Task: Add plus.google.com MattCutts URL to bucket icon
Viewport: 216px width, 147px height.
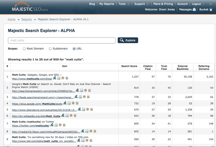Action: [x=77, y=103]
